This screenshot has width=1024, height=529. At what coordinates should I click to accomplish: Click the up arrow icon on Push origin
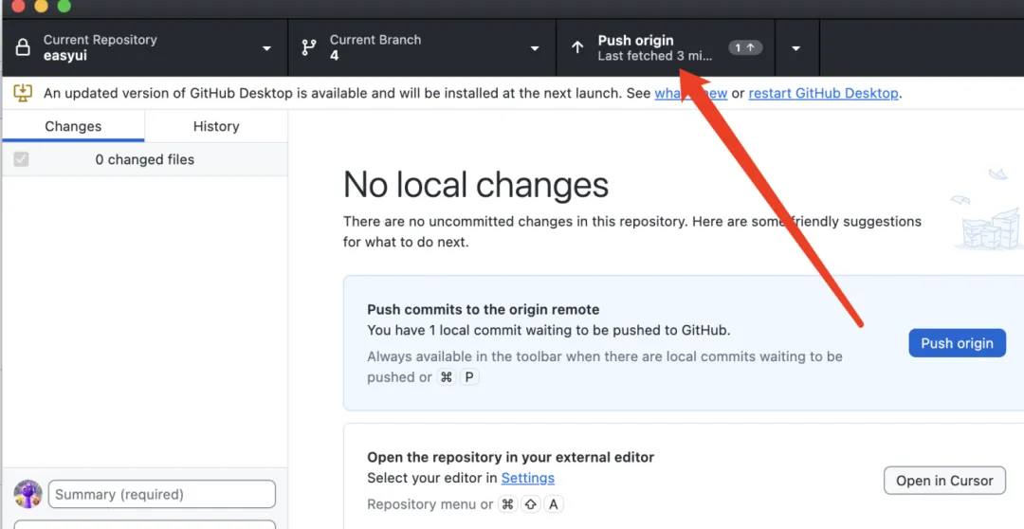577,47
